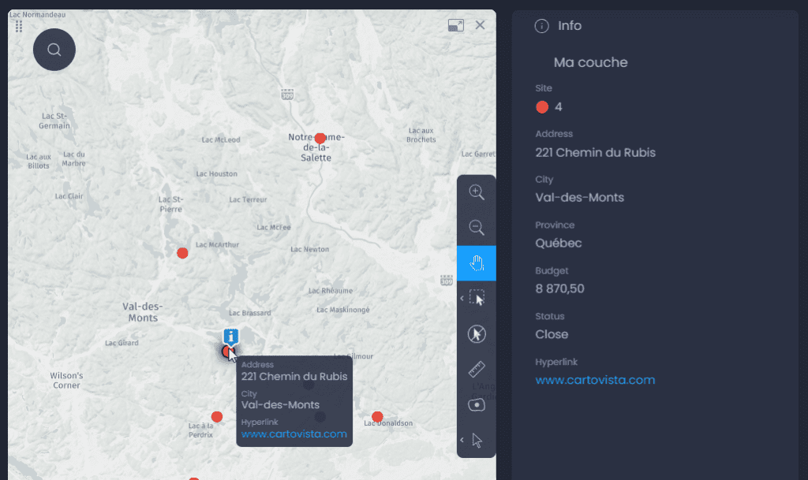Select the pan hand tool
This screenshot has width=808, height=480.
(476, 263)
